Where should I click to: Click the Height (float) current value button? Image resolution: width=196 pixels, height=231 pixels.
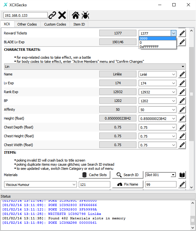click(x=118, y=118)
